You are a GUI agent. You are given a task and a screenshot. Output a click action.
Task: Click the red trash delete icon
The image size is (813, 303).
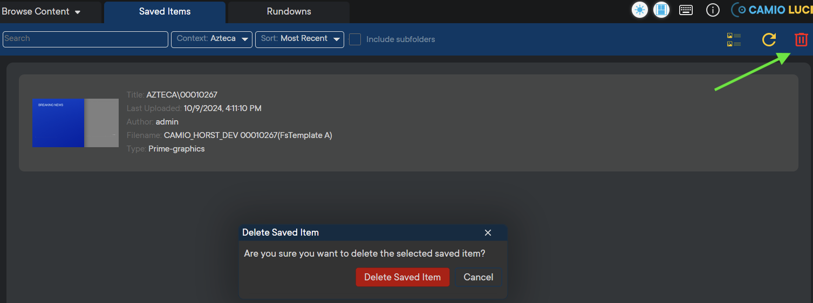801,39
